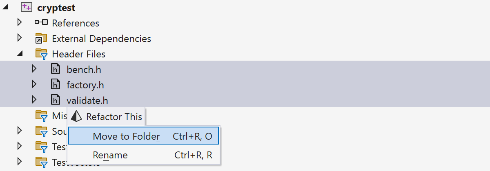This screenshot has width=490, height=171.
Task: Select the factory.h file label
Action: tap(85, 85)
